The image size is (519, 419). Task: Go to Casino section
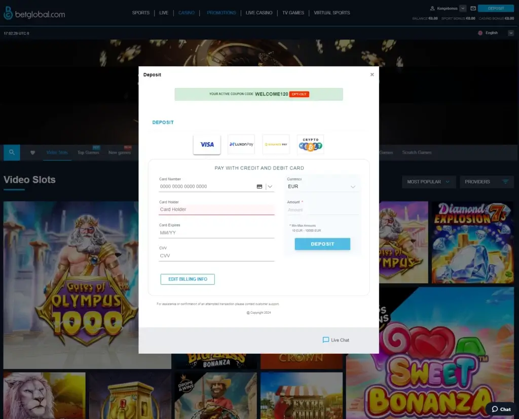coord(187,13)
